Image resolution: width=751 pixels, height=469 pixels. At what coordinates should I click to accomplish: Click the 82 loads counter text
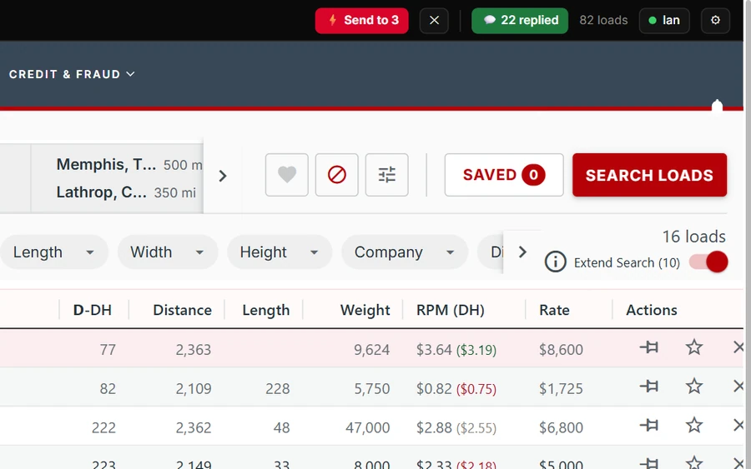(x=603, y=21)
